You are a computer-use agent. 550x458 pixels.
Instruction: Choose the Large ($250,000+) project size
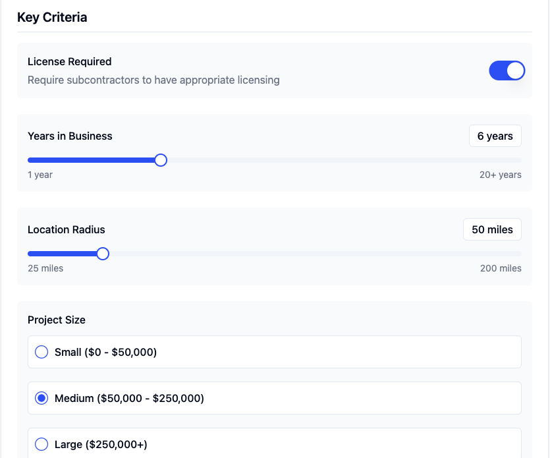[41, 444]
